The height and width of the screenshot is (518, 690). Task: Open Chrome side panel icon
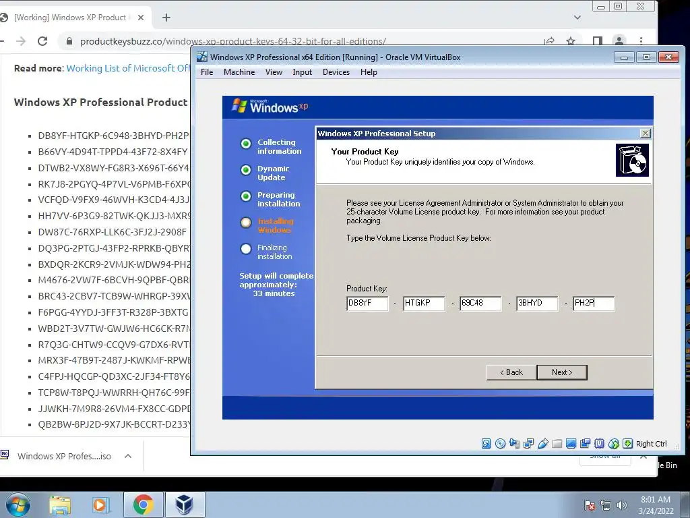(597, 41)
